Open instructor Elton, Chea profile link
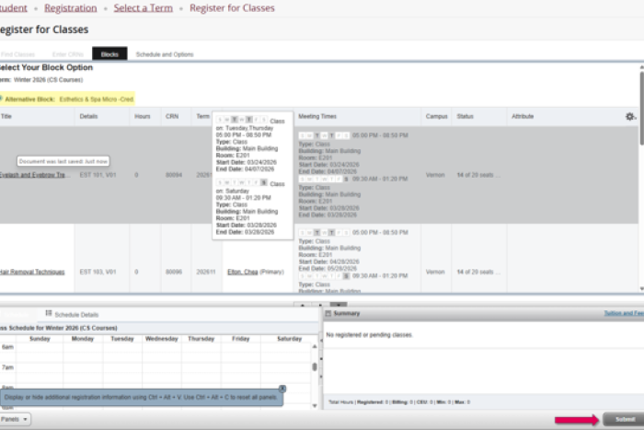This screenshot has height=430, width=644. [x=242, y=272]
